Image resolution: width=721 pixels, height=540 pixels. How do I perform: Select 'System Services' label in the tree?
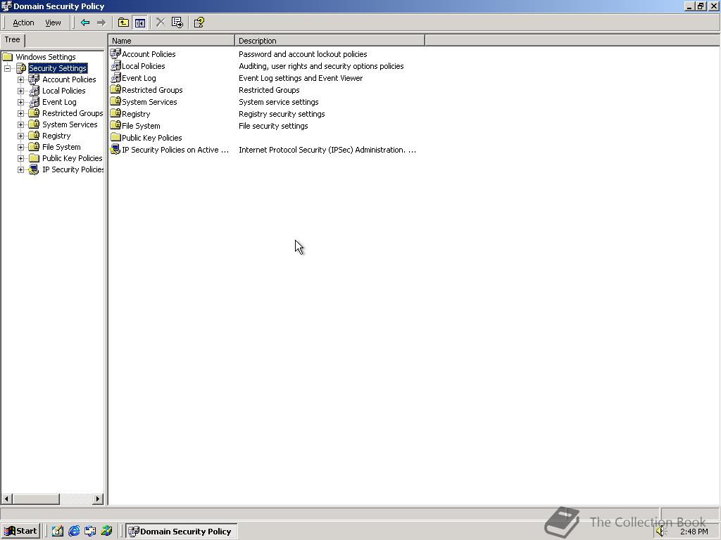[x=70, y=124]
